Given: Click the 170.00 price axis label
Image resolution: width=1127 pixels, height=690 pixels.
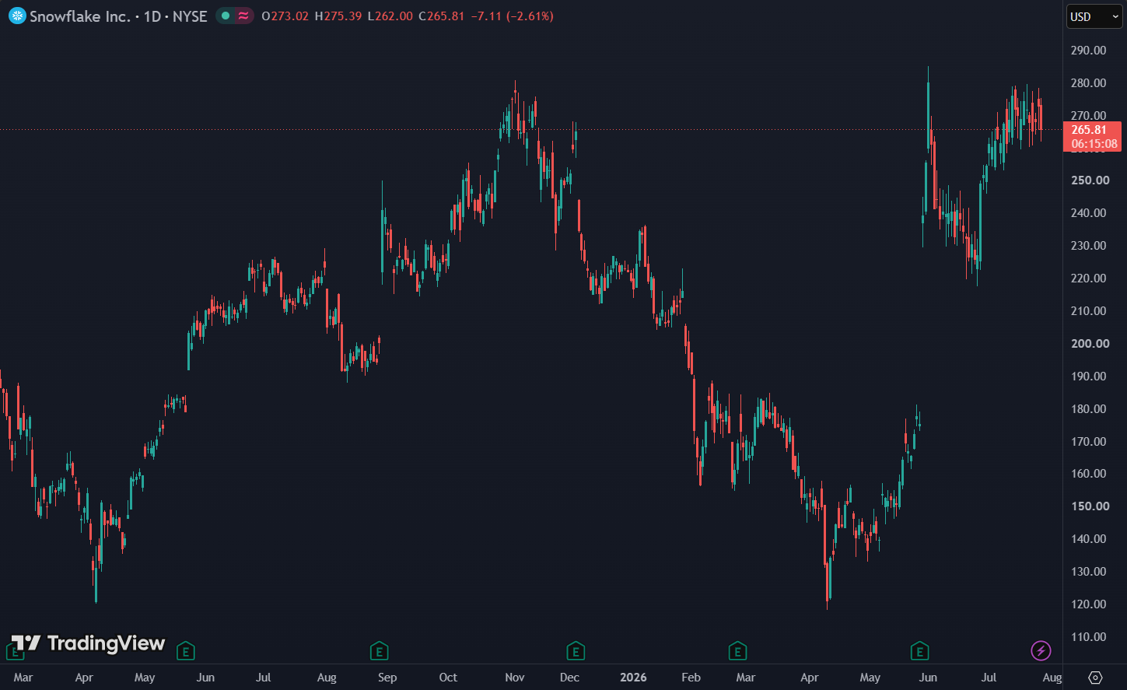Looking at the screenshot, I should [1088, 442].
